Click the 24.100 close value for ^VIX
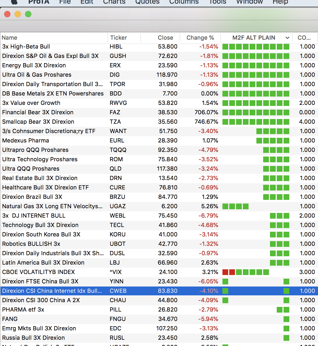318x346 pixels. point(168,272)
